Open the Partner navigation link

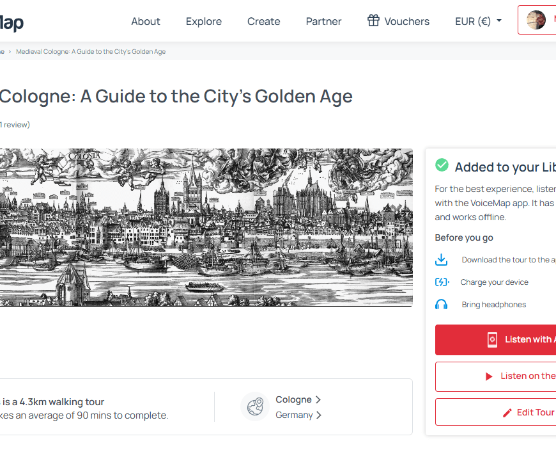click(323, 21)
